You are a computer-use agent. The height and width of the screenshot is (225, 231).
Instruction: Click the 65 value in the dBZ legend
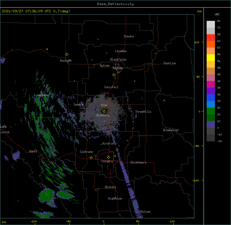pyautogui.click(x=219, y=34)
